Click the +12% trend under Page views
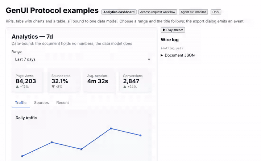 tap(22, 87)
